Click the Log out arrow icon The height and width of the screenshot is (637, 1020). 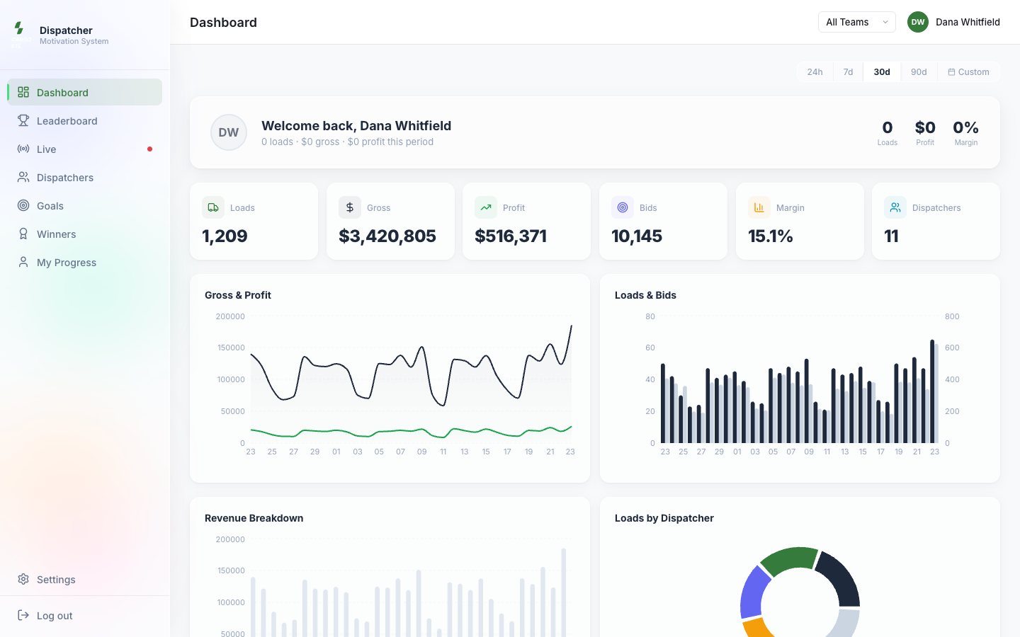(x=23, y=615)
